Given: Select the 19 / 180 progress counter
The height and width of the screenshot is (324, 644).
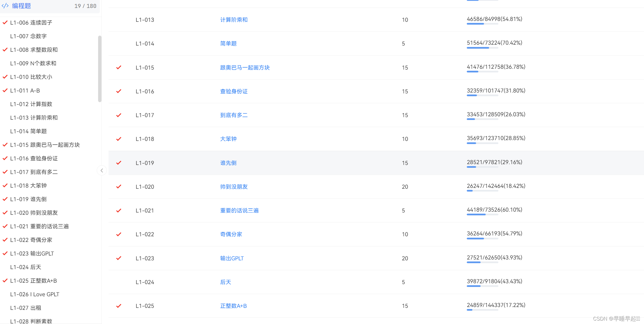Looking at the screenshot, I should tap(85, 6).
